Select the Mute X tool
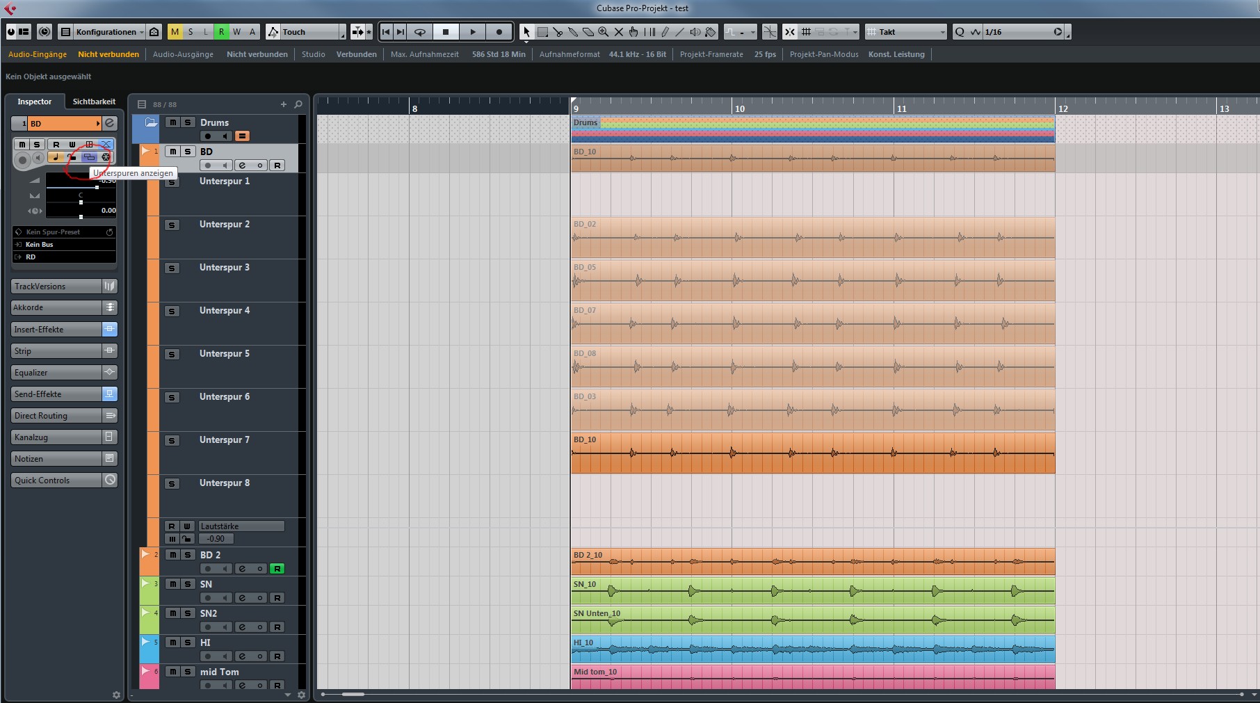1260x703 pixels. click(x=619, y=32)
